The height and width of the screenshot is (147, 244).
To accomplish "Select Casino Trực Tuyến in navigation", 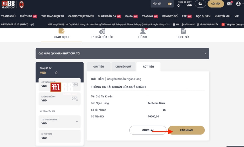I will pos(81,16).
